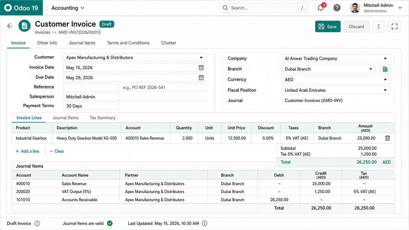Click the Debit column header
Viewport: 409px width, 230px height.
click(x=279, y=175)
